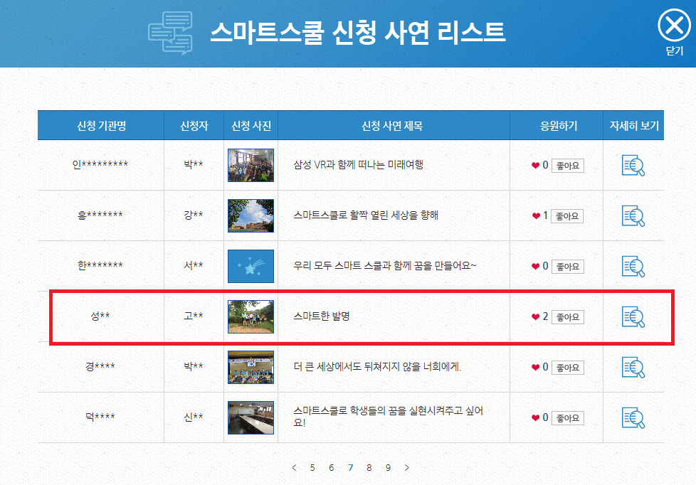Click the heart icon in 강** row
The image size is (696, 485).
pyautogui.click(x=536, y=216)
